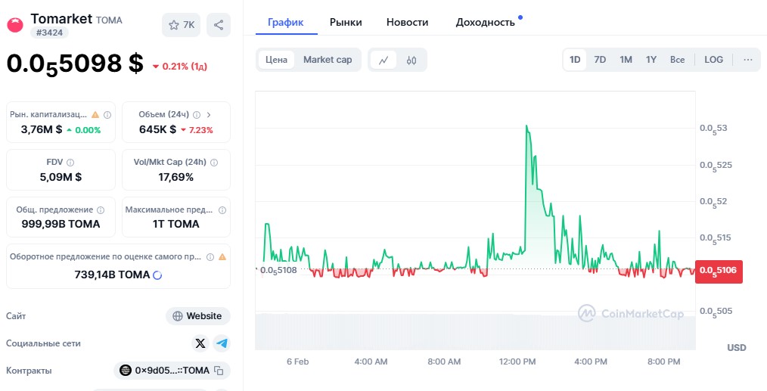Click the 12:00 PM axis label
Screen dimensions: 767x391
[517, 362]
